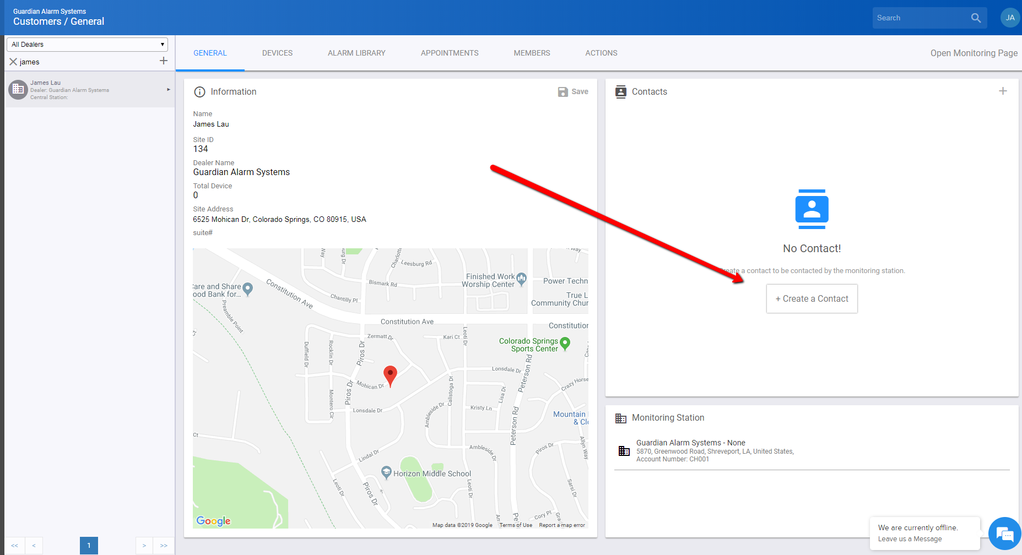Click the Horizon Middle School map marker

tap(386, 472)
